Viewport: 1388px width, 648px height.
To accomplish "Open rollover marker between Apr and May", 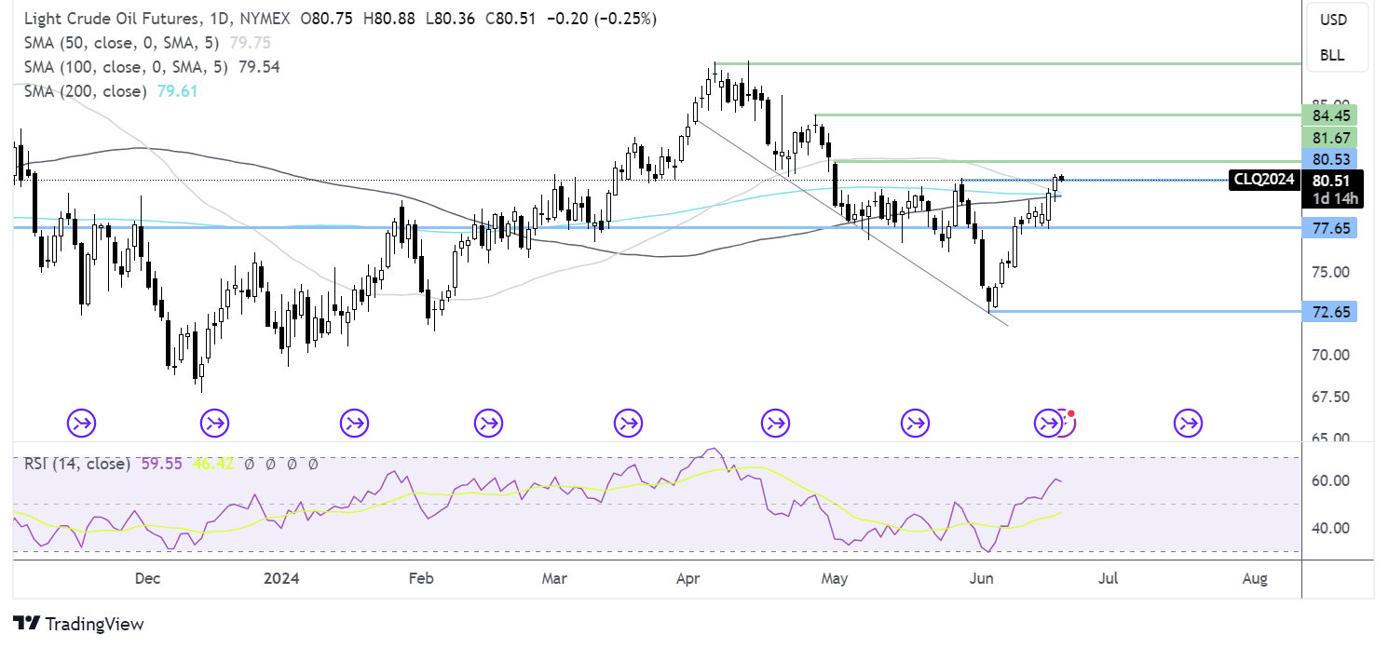I will pyautogui.click(x=775, y=424).
